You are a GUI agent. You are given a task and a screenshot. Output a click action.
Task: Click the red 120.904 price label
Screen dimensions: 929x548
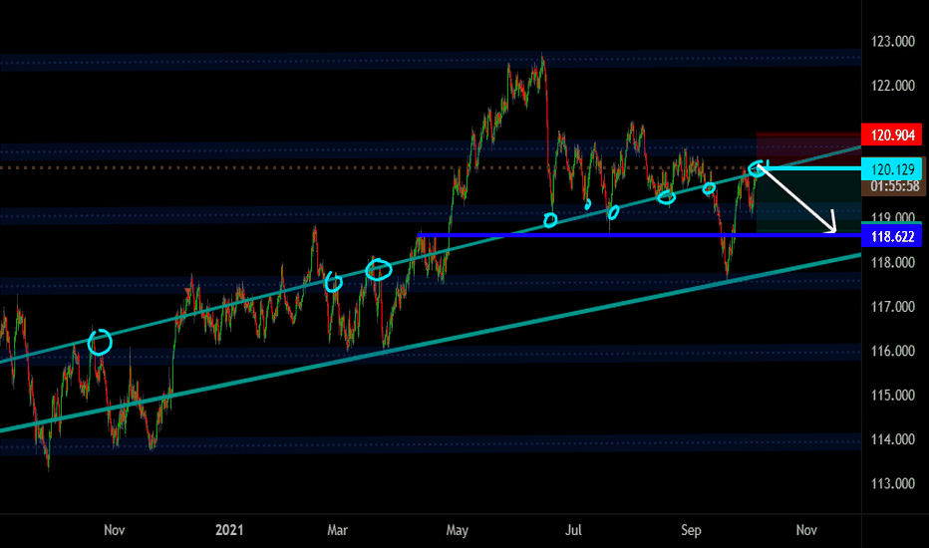pos(891,136)
